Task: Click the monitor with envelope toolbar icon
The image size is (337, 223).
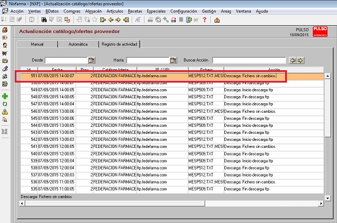Action: point(189,20)
